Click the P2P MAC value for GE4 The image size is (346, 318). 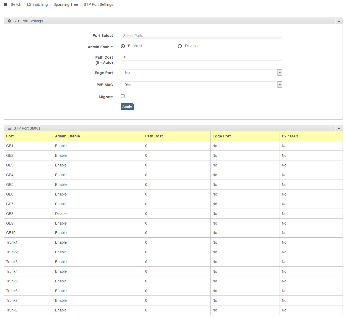coord(284,175)
